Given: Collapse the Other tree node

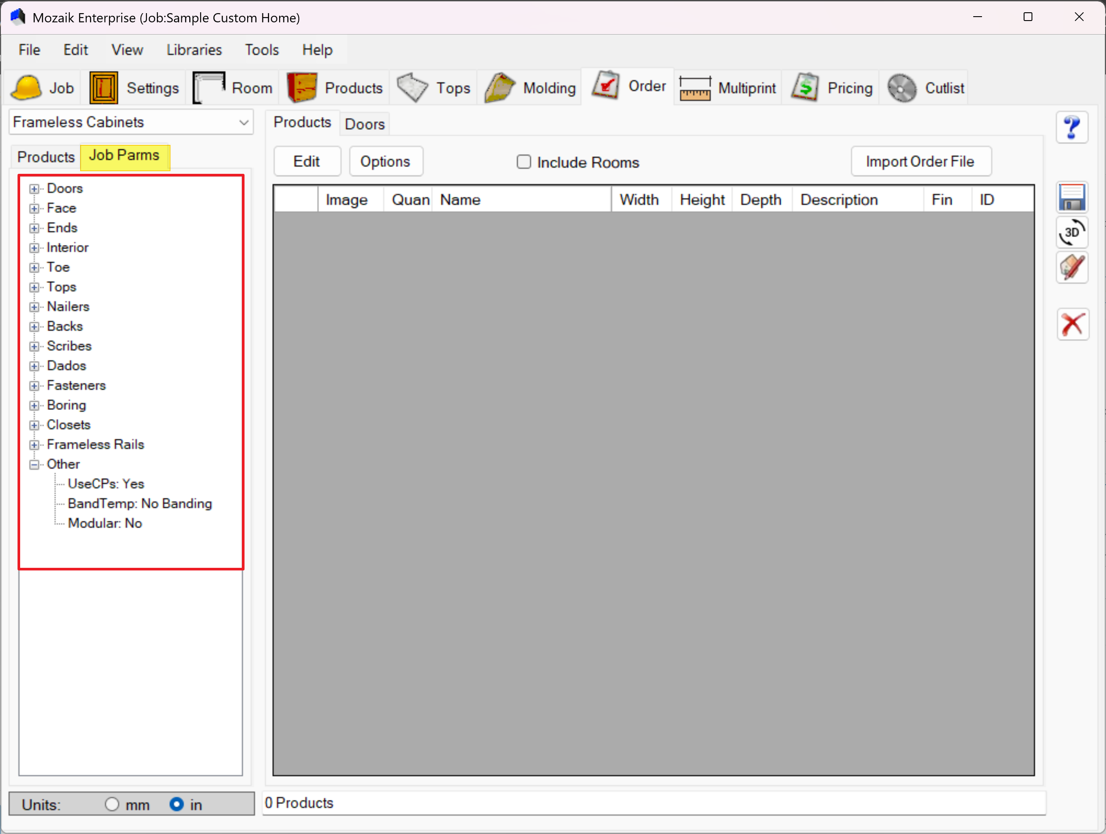Looking at the screenshot, I should pos(34,465).
